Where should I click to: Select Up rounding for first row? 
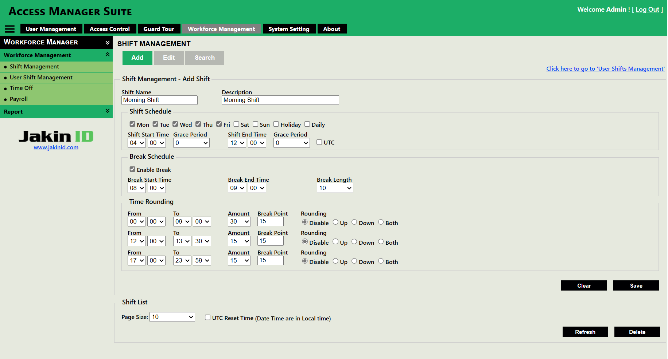(335, 222)
